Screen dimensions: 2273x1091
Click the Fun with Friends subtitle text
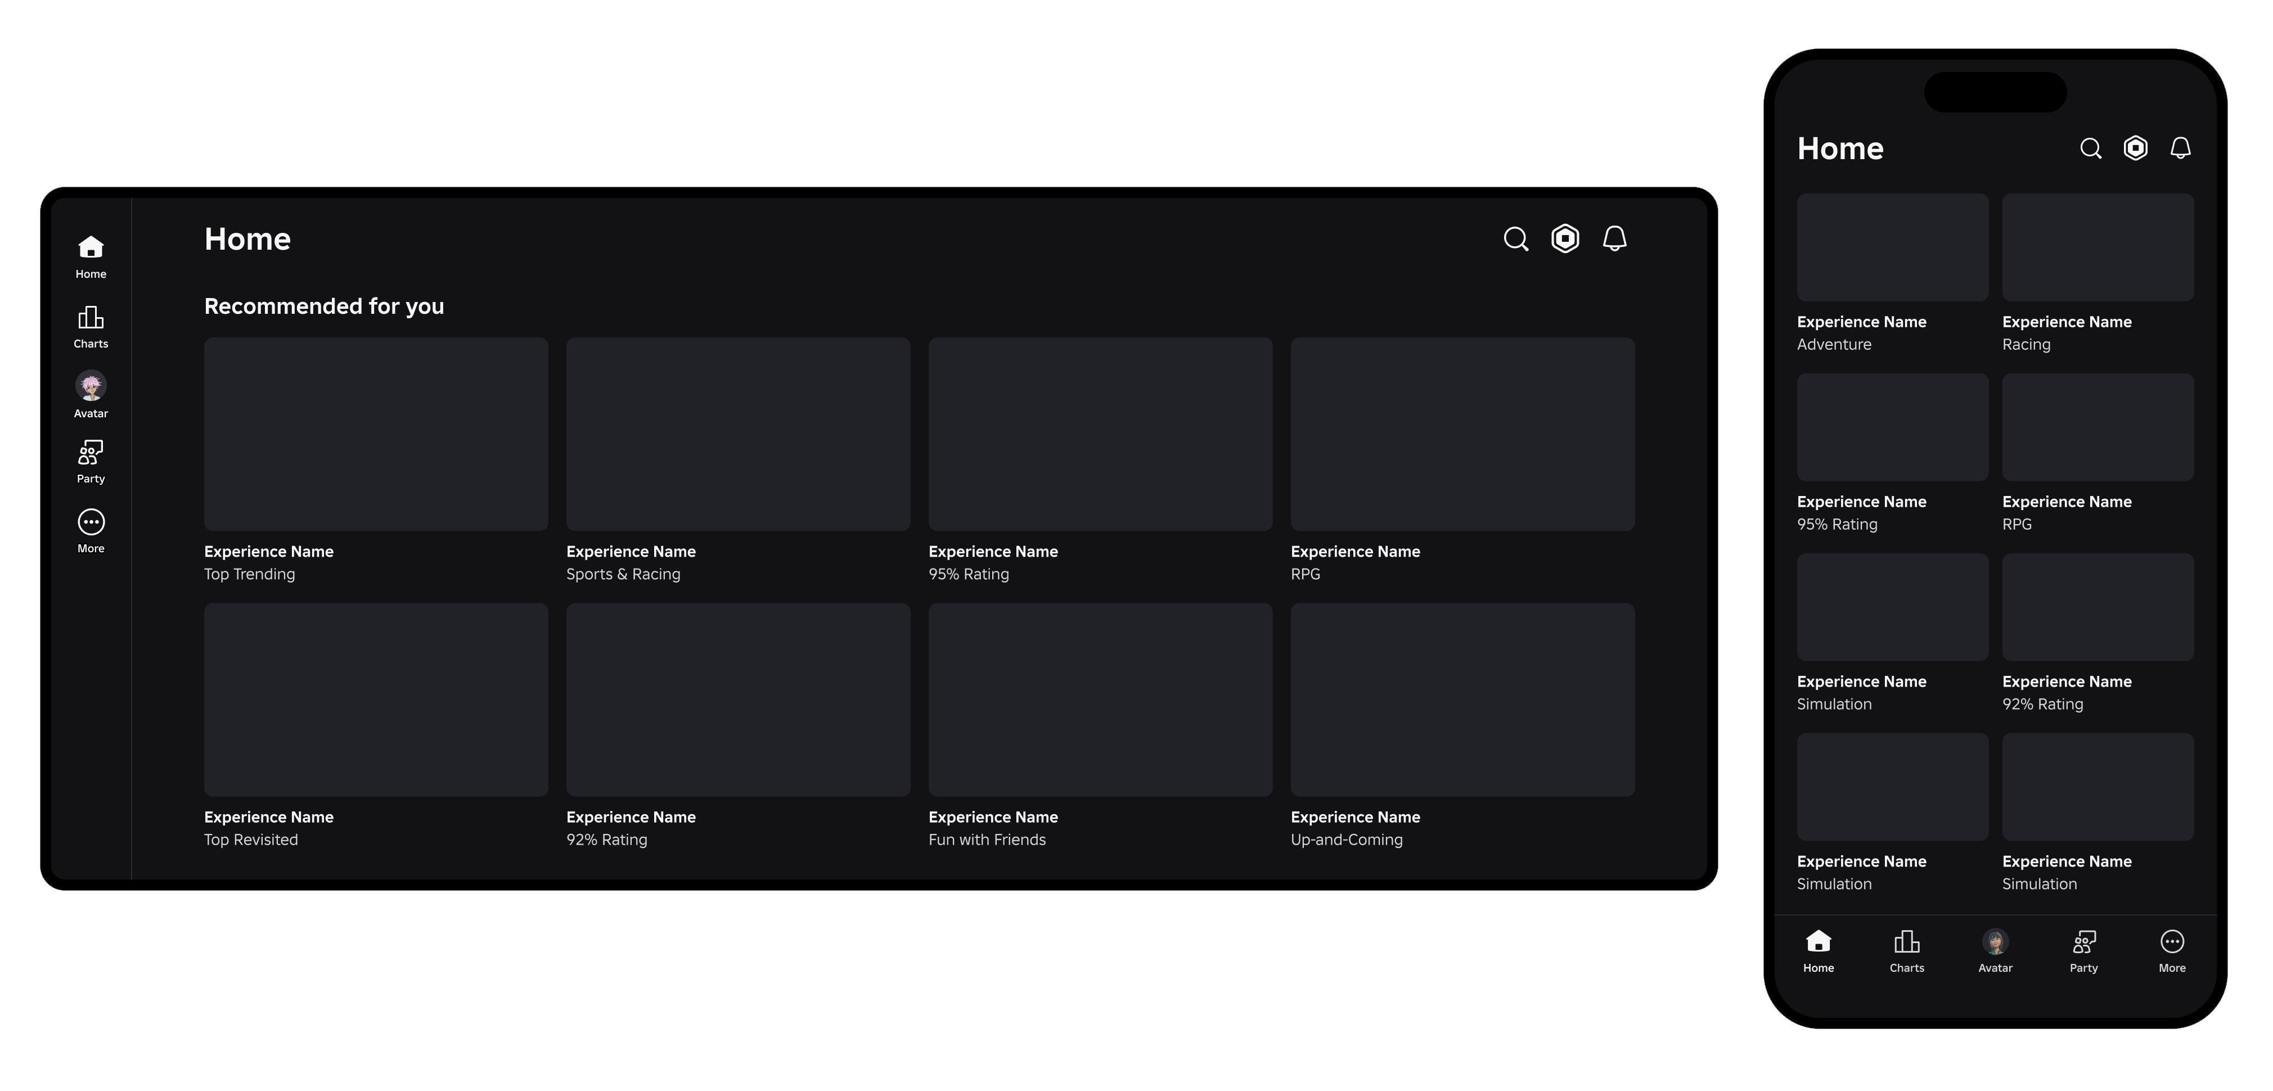[987, 840]
